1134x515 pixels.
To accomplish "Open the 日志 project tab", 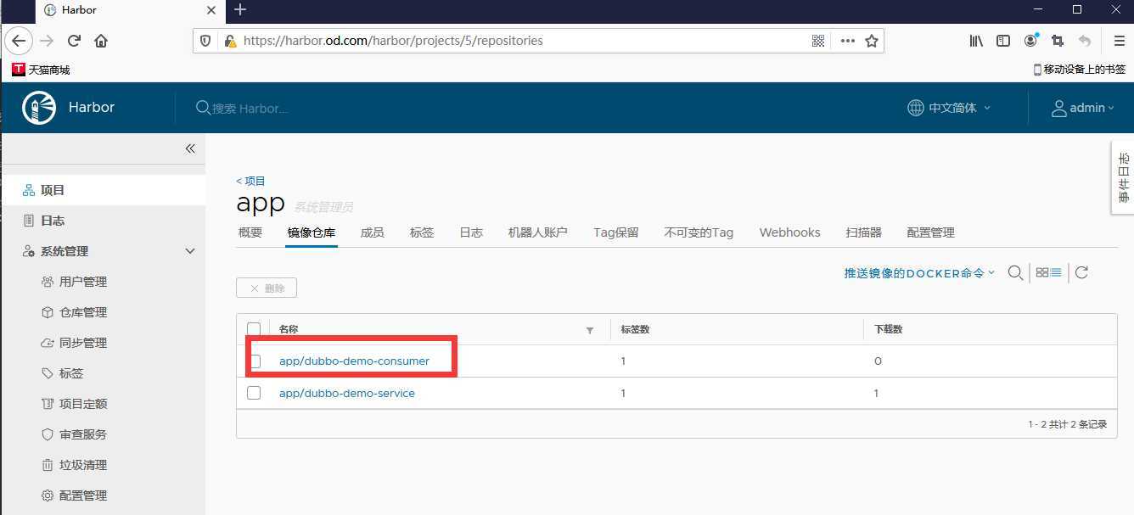I will click(x=471, y=232).
